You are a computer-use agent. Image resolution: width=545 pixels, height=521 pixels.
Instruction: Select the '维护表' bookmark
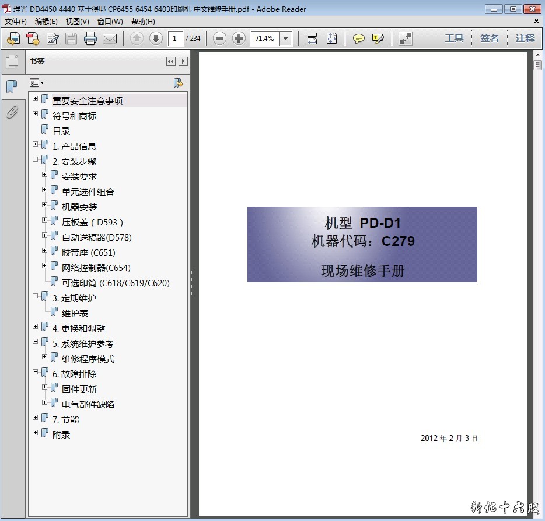75,313
